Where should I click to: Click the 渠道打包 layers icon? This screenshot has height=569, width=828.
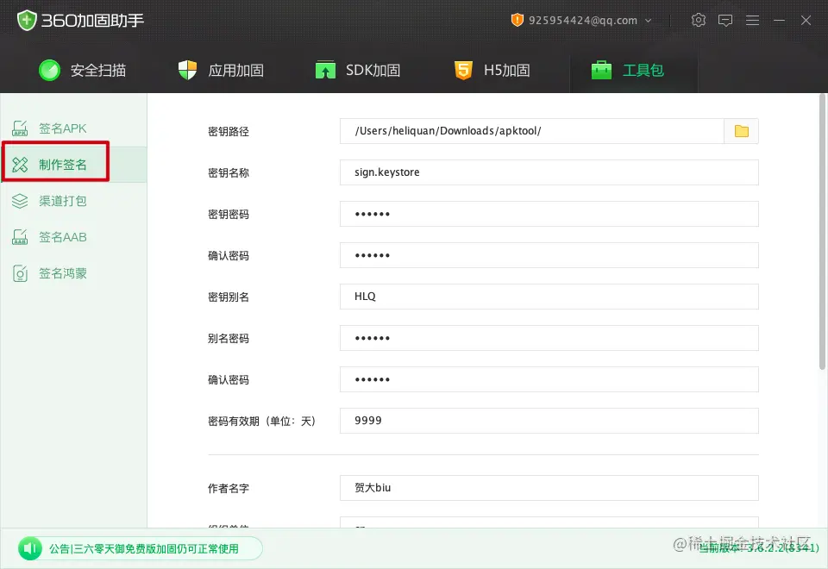click(20, 201)
